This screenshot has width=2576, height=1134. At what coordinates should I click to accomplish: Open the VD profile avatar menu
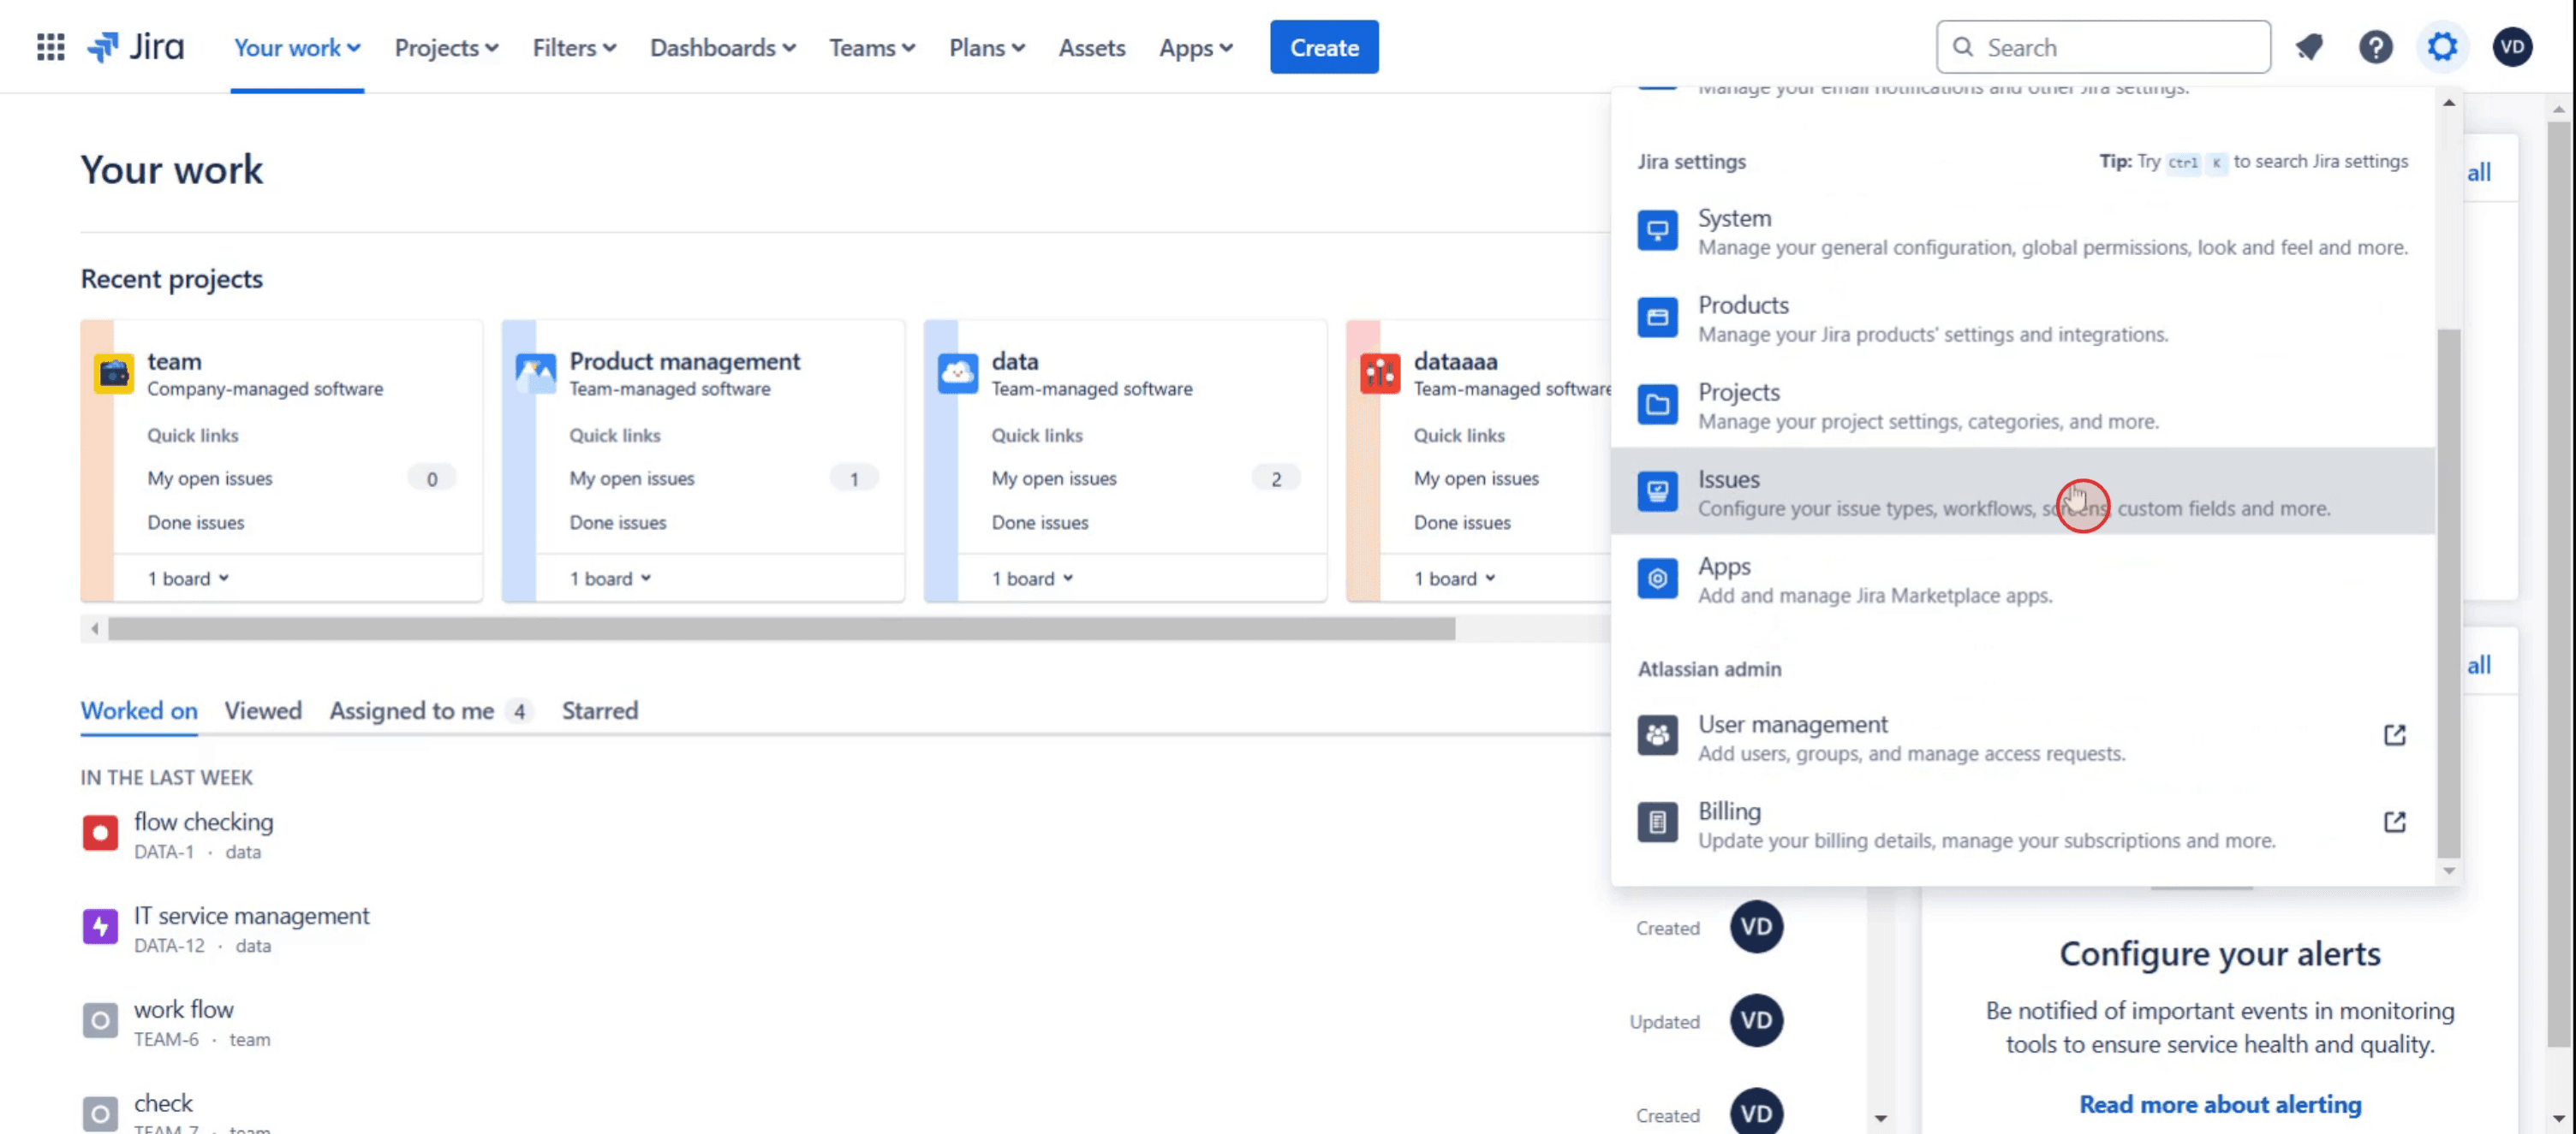pos(2511,47)
